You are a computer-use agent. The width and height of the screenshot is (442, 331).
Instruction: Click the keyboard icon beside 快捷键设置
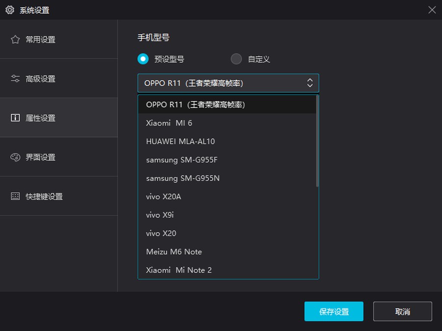[x=15, y=196]
